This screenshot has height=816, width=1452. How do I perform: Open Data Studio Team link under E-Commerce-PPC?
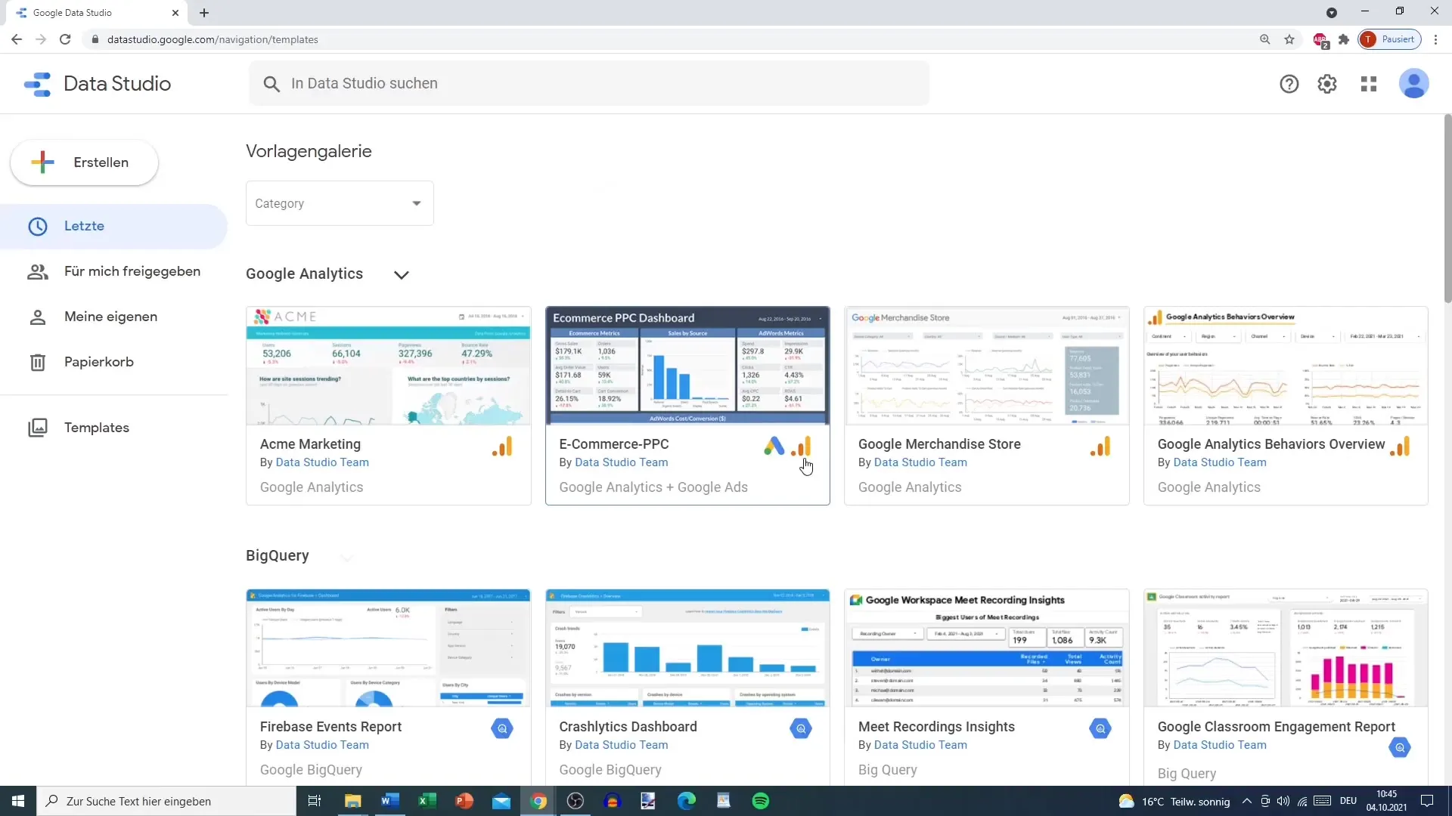tap(621, 462)
